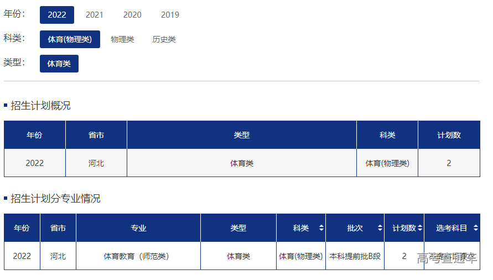Select the 体育类 type filter button
Image resolution: width=493 pixels, height=280 pixels.
59,64
